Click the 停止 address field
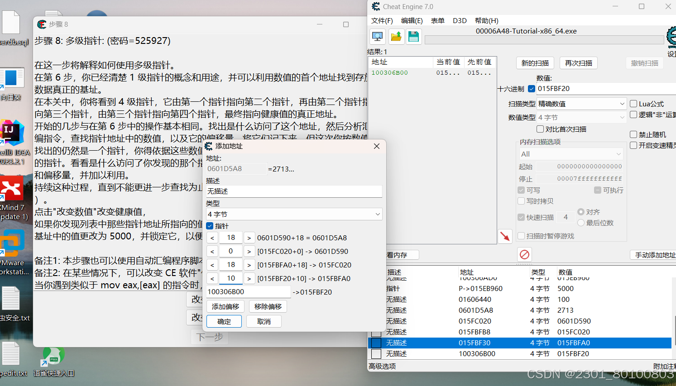Screen dimensions: 676x386 tap(580, 179)
